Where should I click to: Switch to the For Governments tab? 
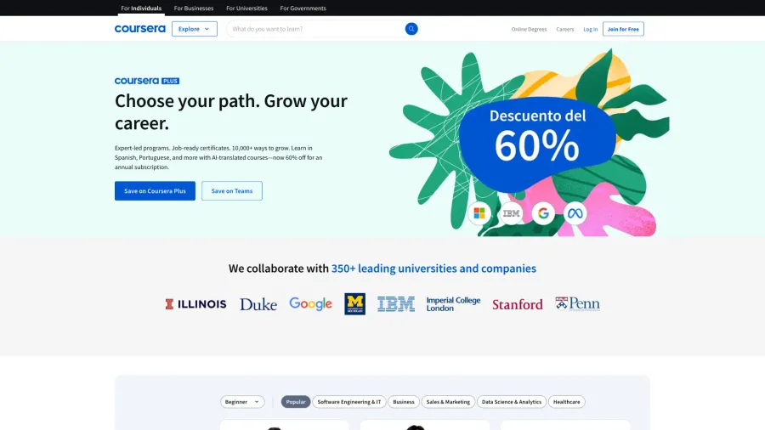(303, 8)
